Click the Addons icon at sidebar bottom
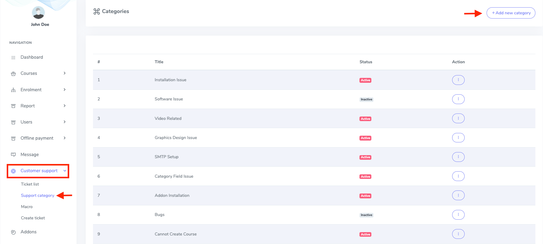This screenshot has width=543, height=244. (x=13, y=232)
